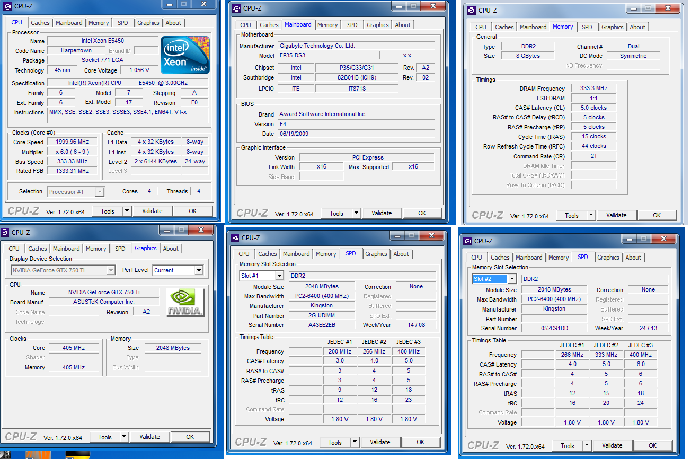
Task: Click the BIOS brand 'Award Software International Inc.'
Action: click(356, 114)
